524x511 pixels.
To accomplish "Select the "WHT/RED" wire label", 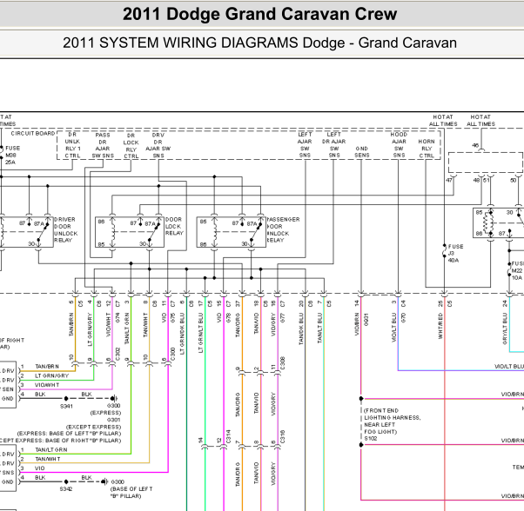I will (440, 326).
